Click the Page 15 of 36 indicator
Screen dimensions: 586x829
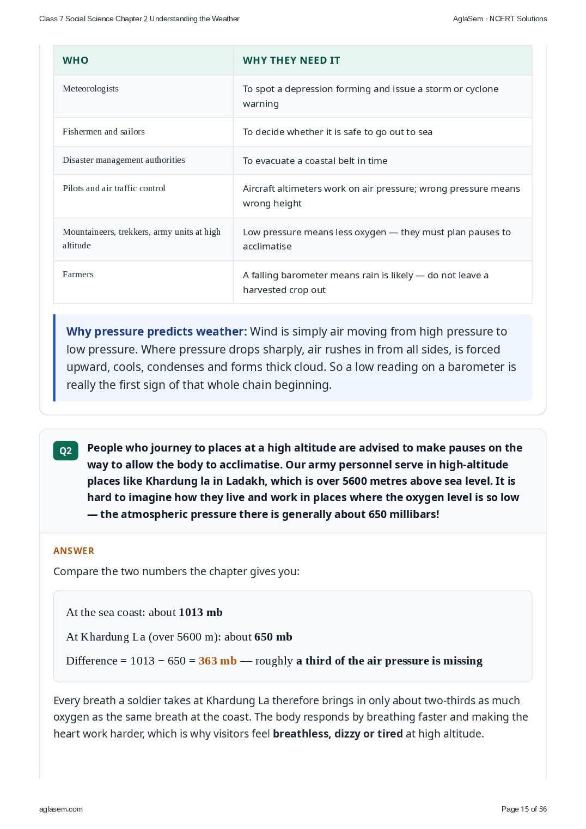(524, 809)
